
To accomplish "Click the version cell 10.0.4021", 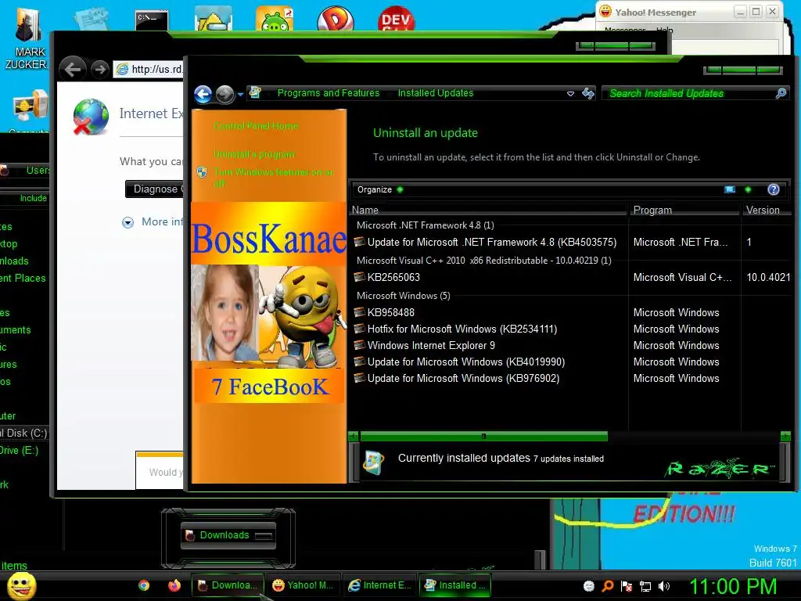I will click(768, 278).
